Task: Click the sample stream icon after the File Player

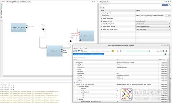Action: coord(43,29)
